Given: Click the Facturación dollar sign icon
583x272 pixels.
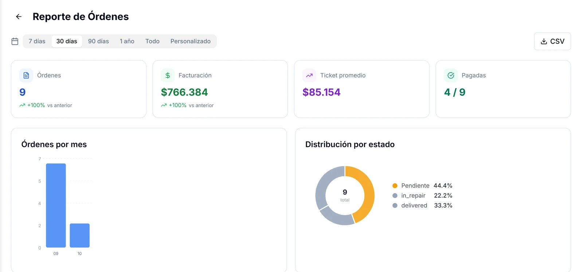Looking at the screenshot, I should 168,75.
